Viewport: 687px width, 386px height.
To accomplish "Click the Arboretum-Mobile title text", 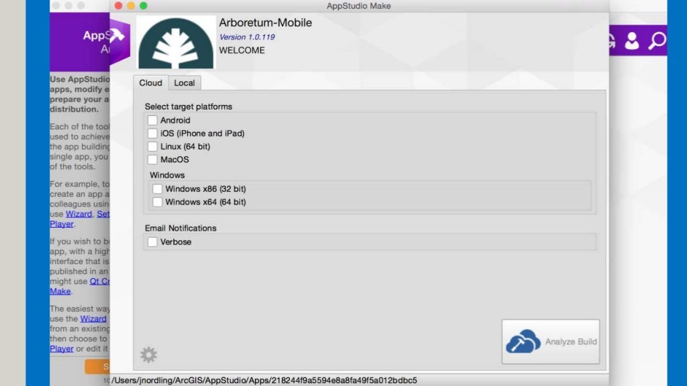I will [266, 23].
